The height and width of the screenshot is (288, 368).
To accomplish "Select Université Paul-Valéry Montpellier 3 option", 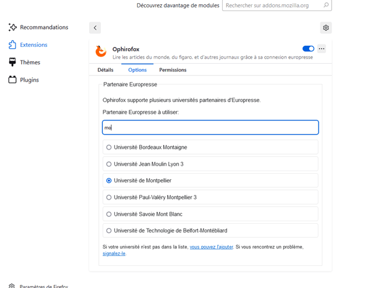I will (x=210, y=197).
